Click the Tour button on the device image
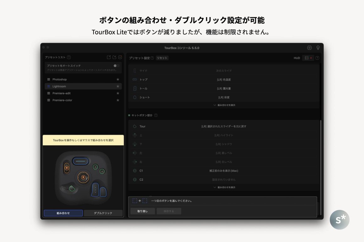 (x=72, y=188)
